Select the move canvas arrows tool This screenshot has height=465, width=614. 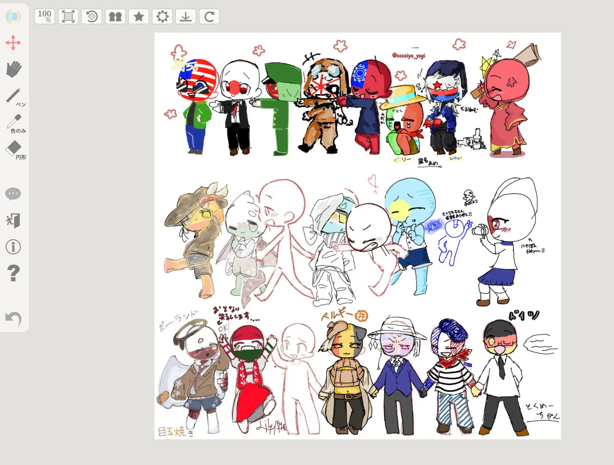coord(13,43)
